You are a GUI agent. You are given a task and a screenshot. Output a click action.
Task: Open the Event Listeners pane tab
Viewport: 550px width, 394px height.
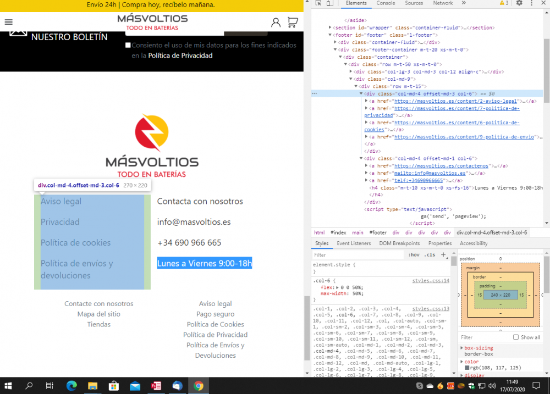tap(354, 243)
